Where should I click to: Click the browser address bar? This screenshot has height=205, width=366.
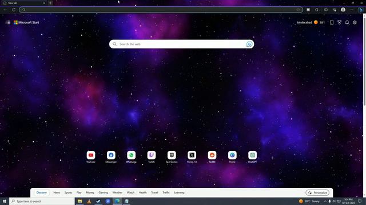point(161,10)
